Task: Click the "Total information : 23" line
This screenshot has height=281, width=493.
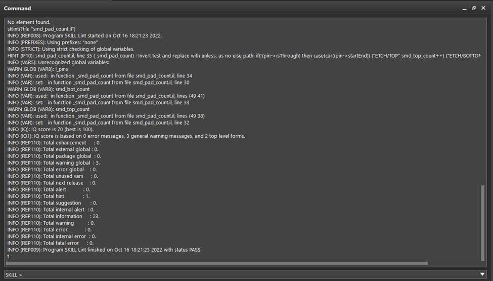Action: point(53,216)
